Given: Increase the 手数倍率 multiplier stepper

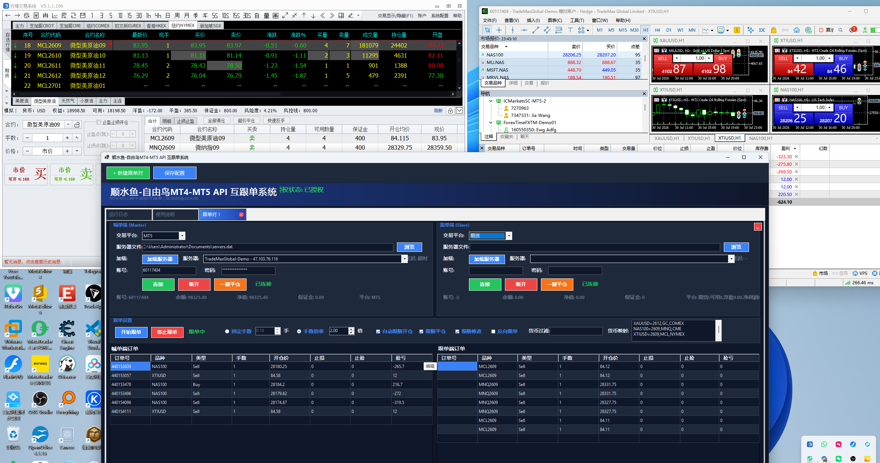Looking at the screenshot, I should click(352, 329).
